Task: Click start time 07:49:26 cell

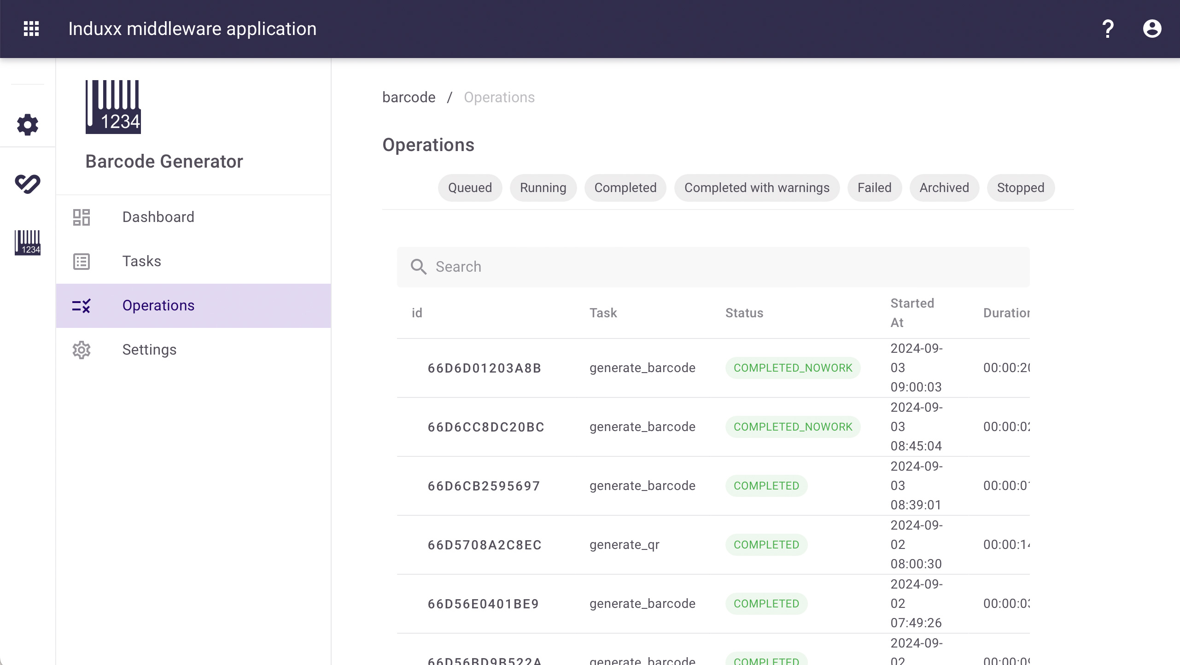Action: [916, 604]
